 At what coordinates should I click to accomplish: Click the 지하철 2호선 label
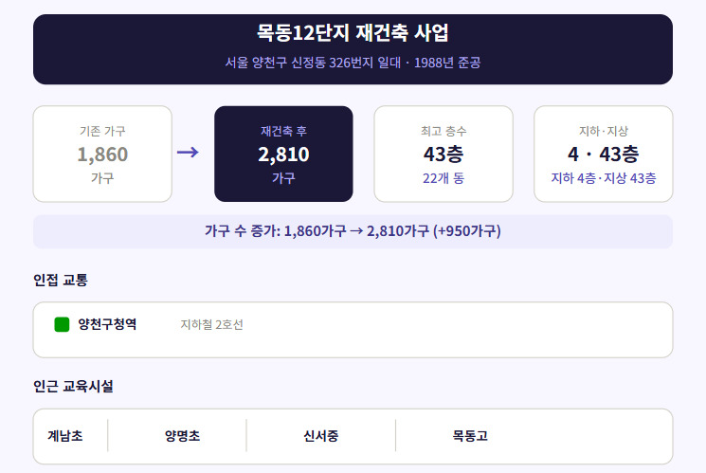[x=211, y=325]
